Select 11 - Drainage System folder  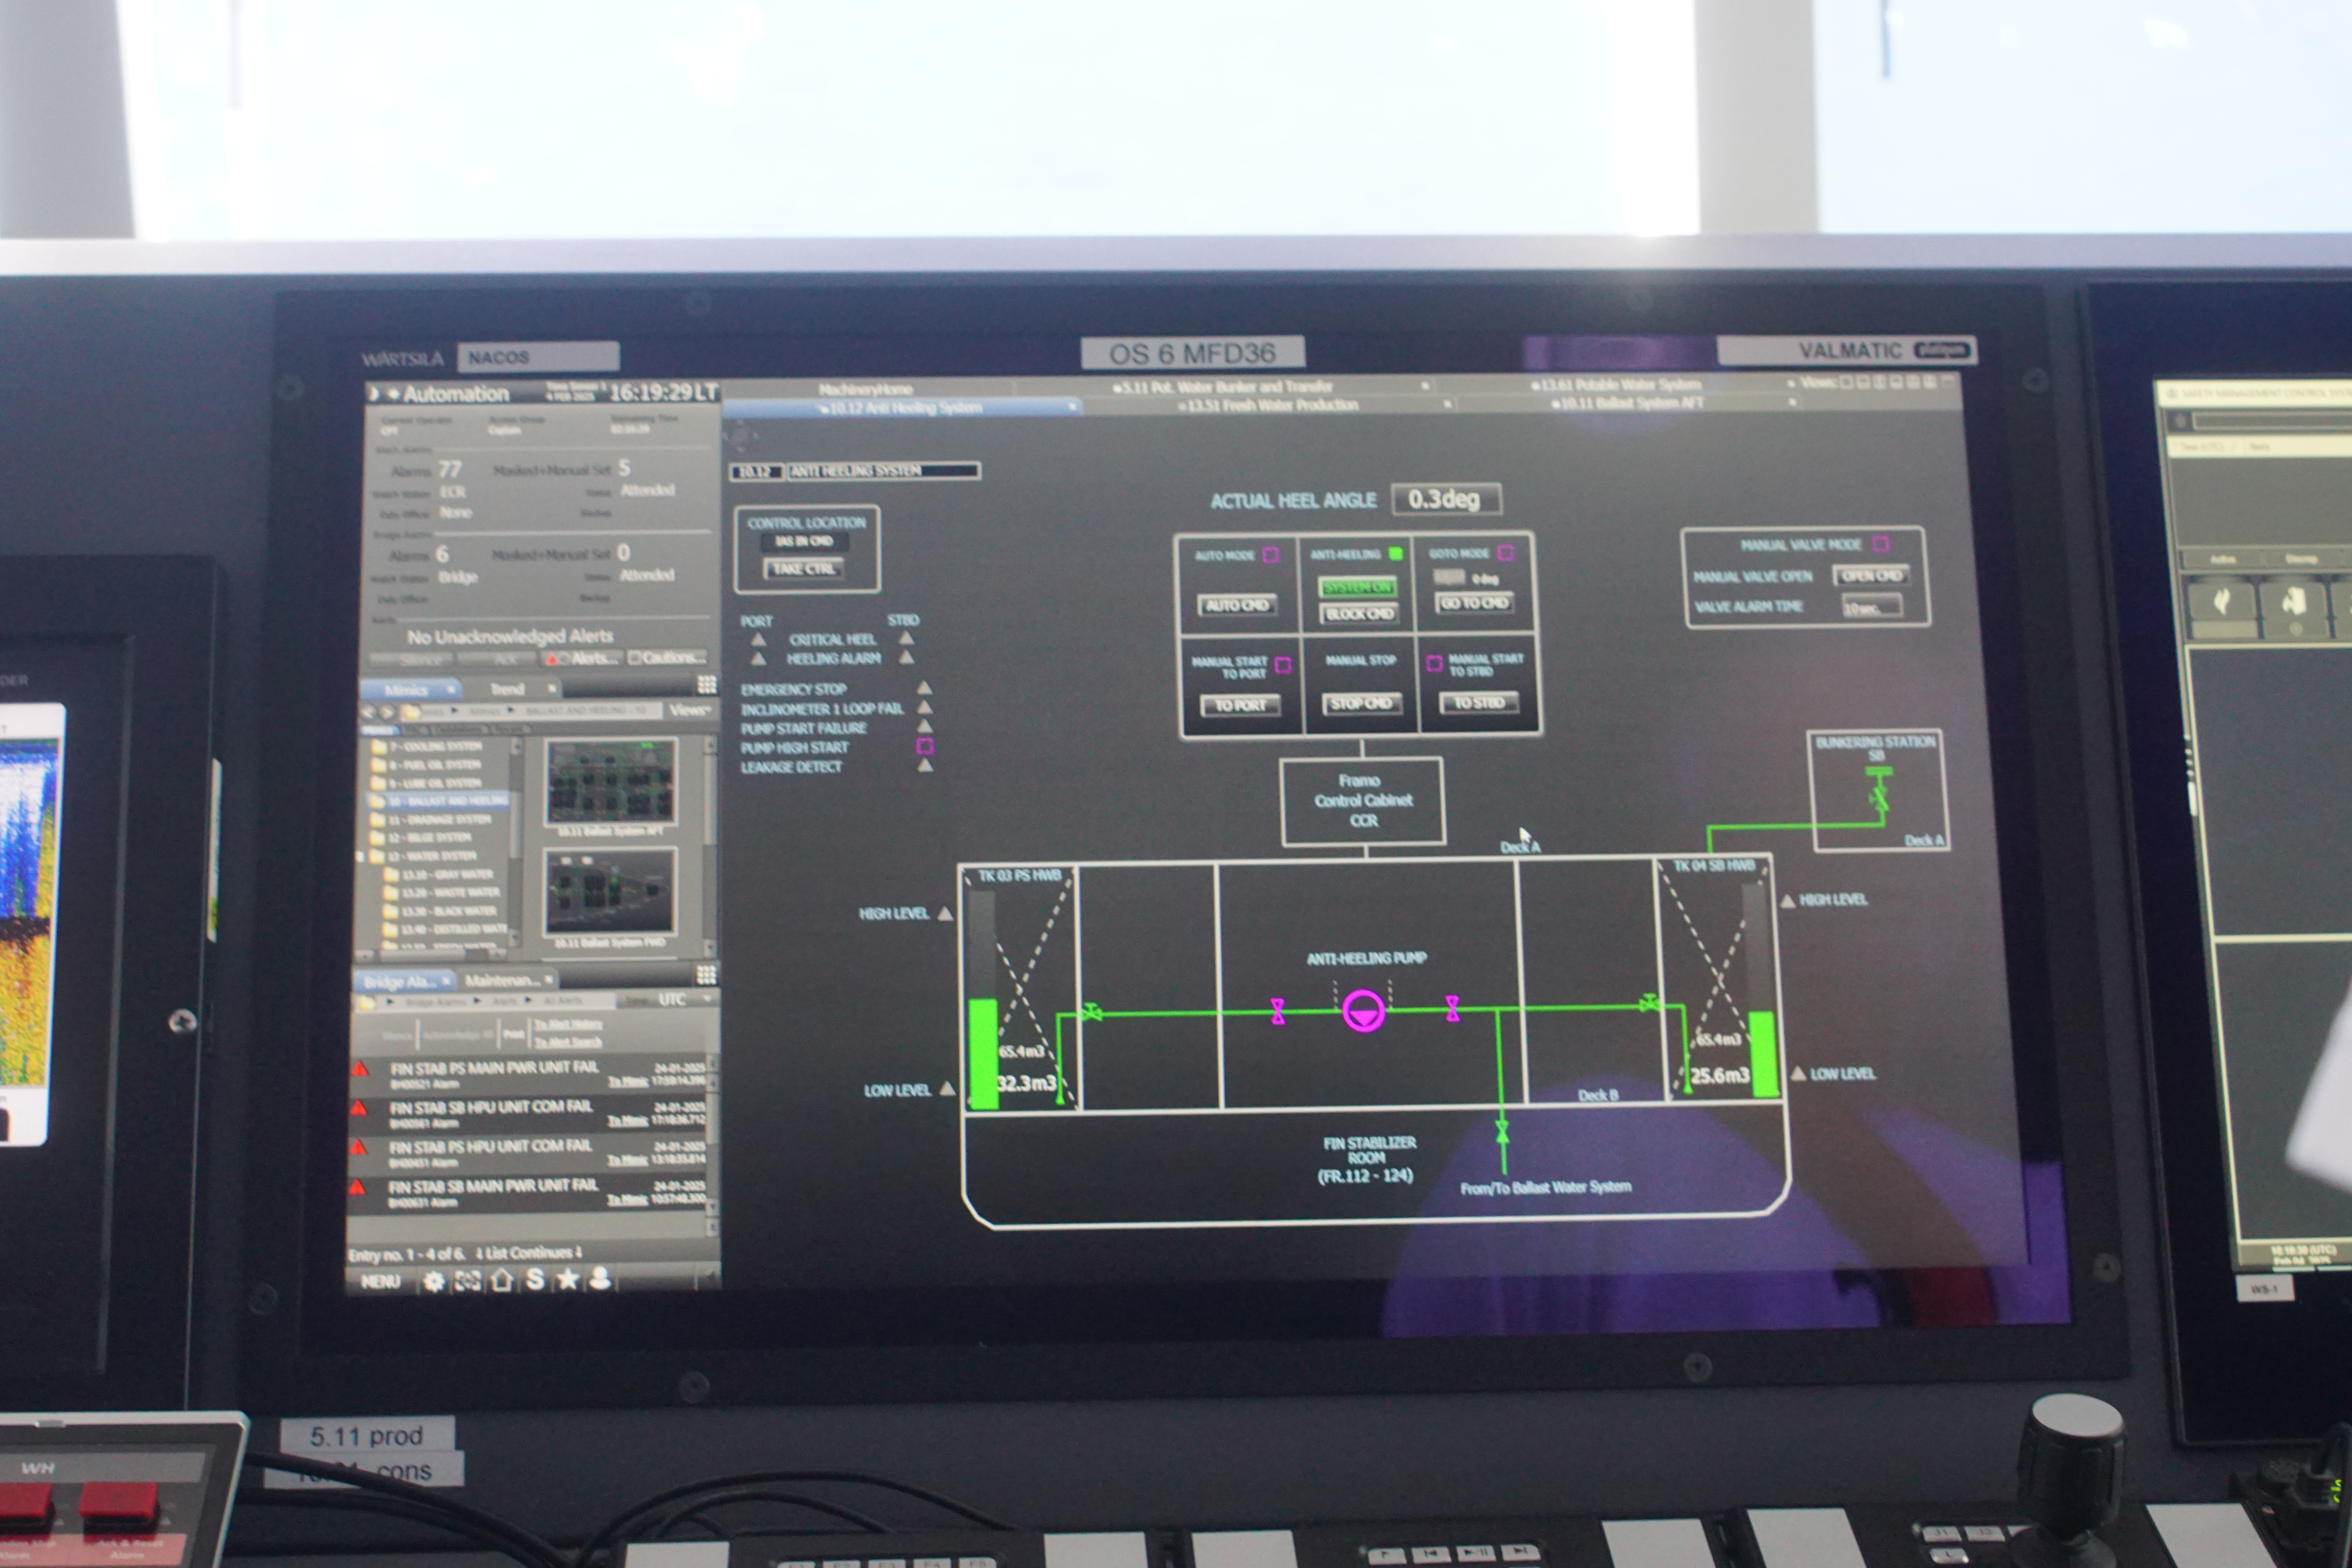pyautogui.click(x=431, y=819)
